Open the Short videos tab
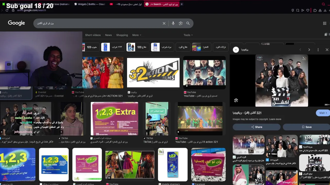 pos(93,35)
